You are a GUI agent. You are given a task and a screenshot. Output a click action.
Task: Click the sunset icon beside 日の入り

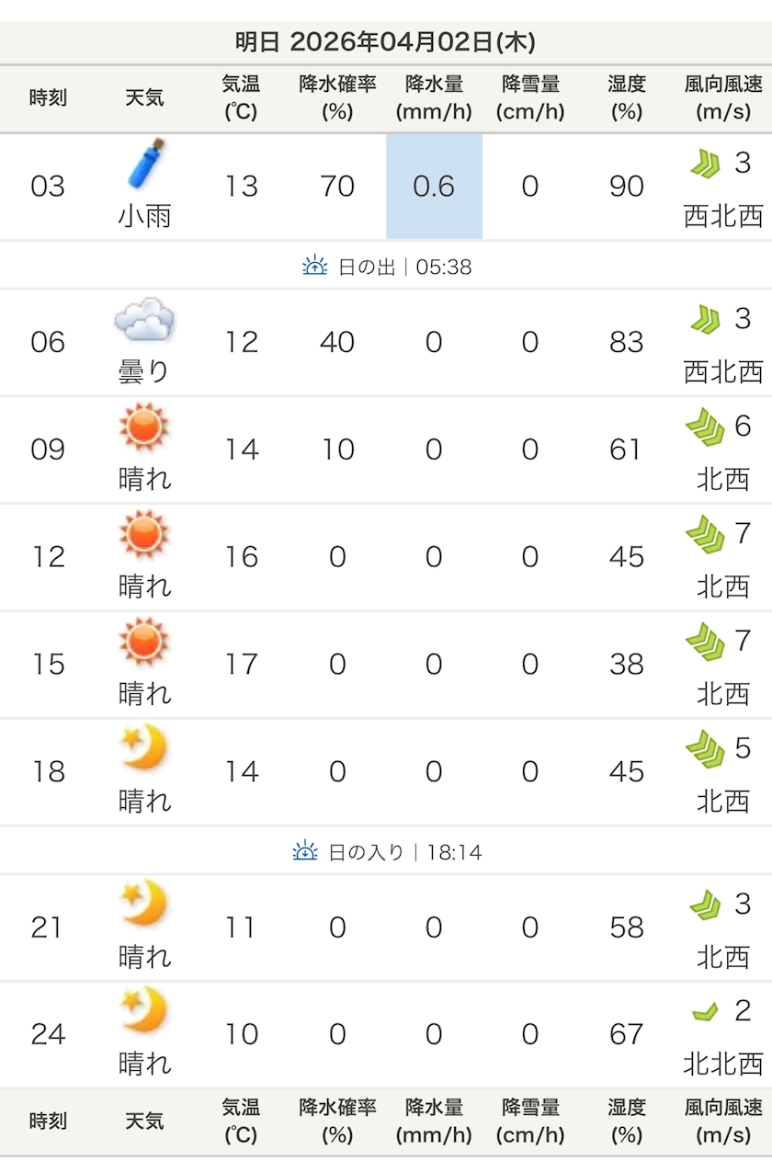(305, 852)
